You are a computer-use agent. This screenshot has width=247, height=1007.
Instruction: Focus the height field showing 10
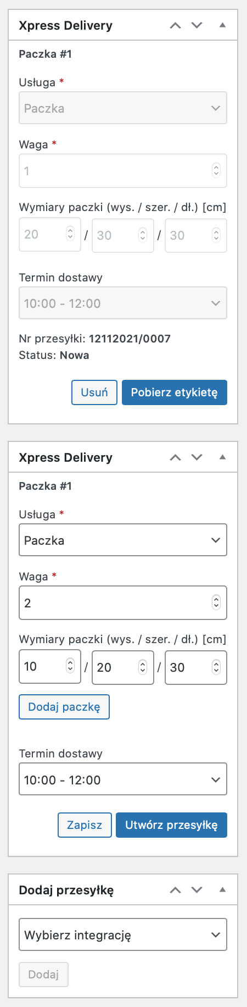coord(50,667)
